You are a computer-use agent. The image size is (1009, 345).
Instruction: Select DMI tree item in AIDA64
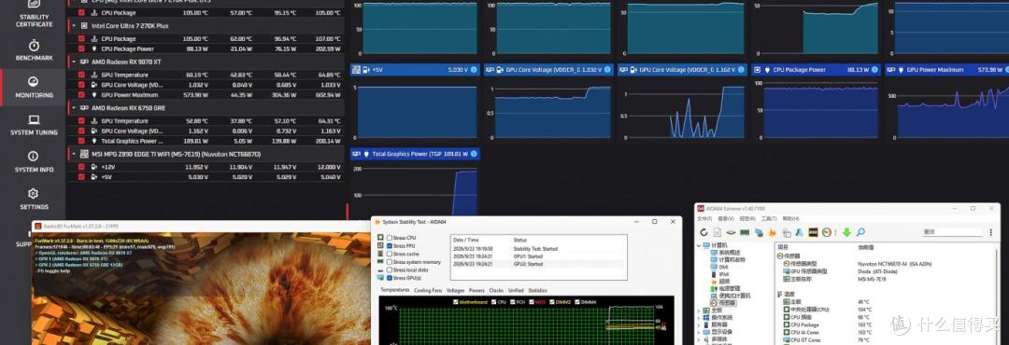click(x=723, y=267)
